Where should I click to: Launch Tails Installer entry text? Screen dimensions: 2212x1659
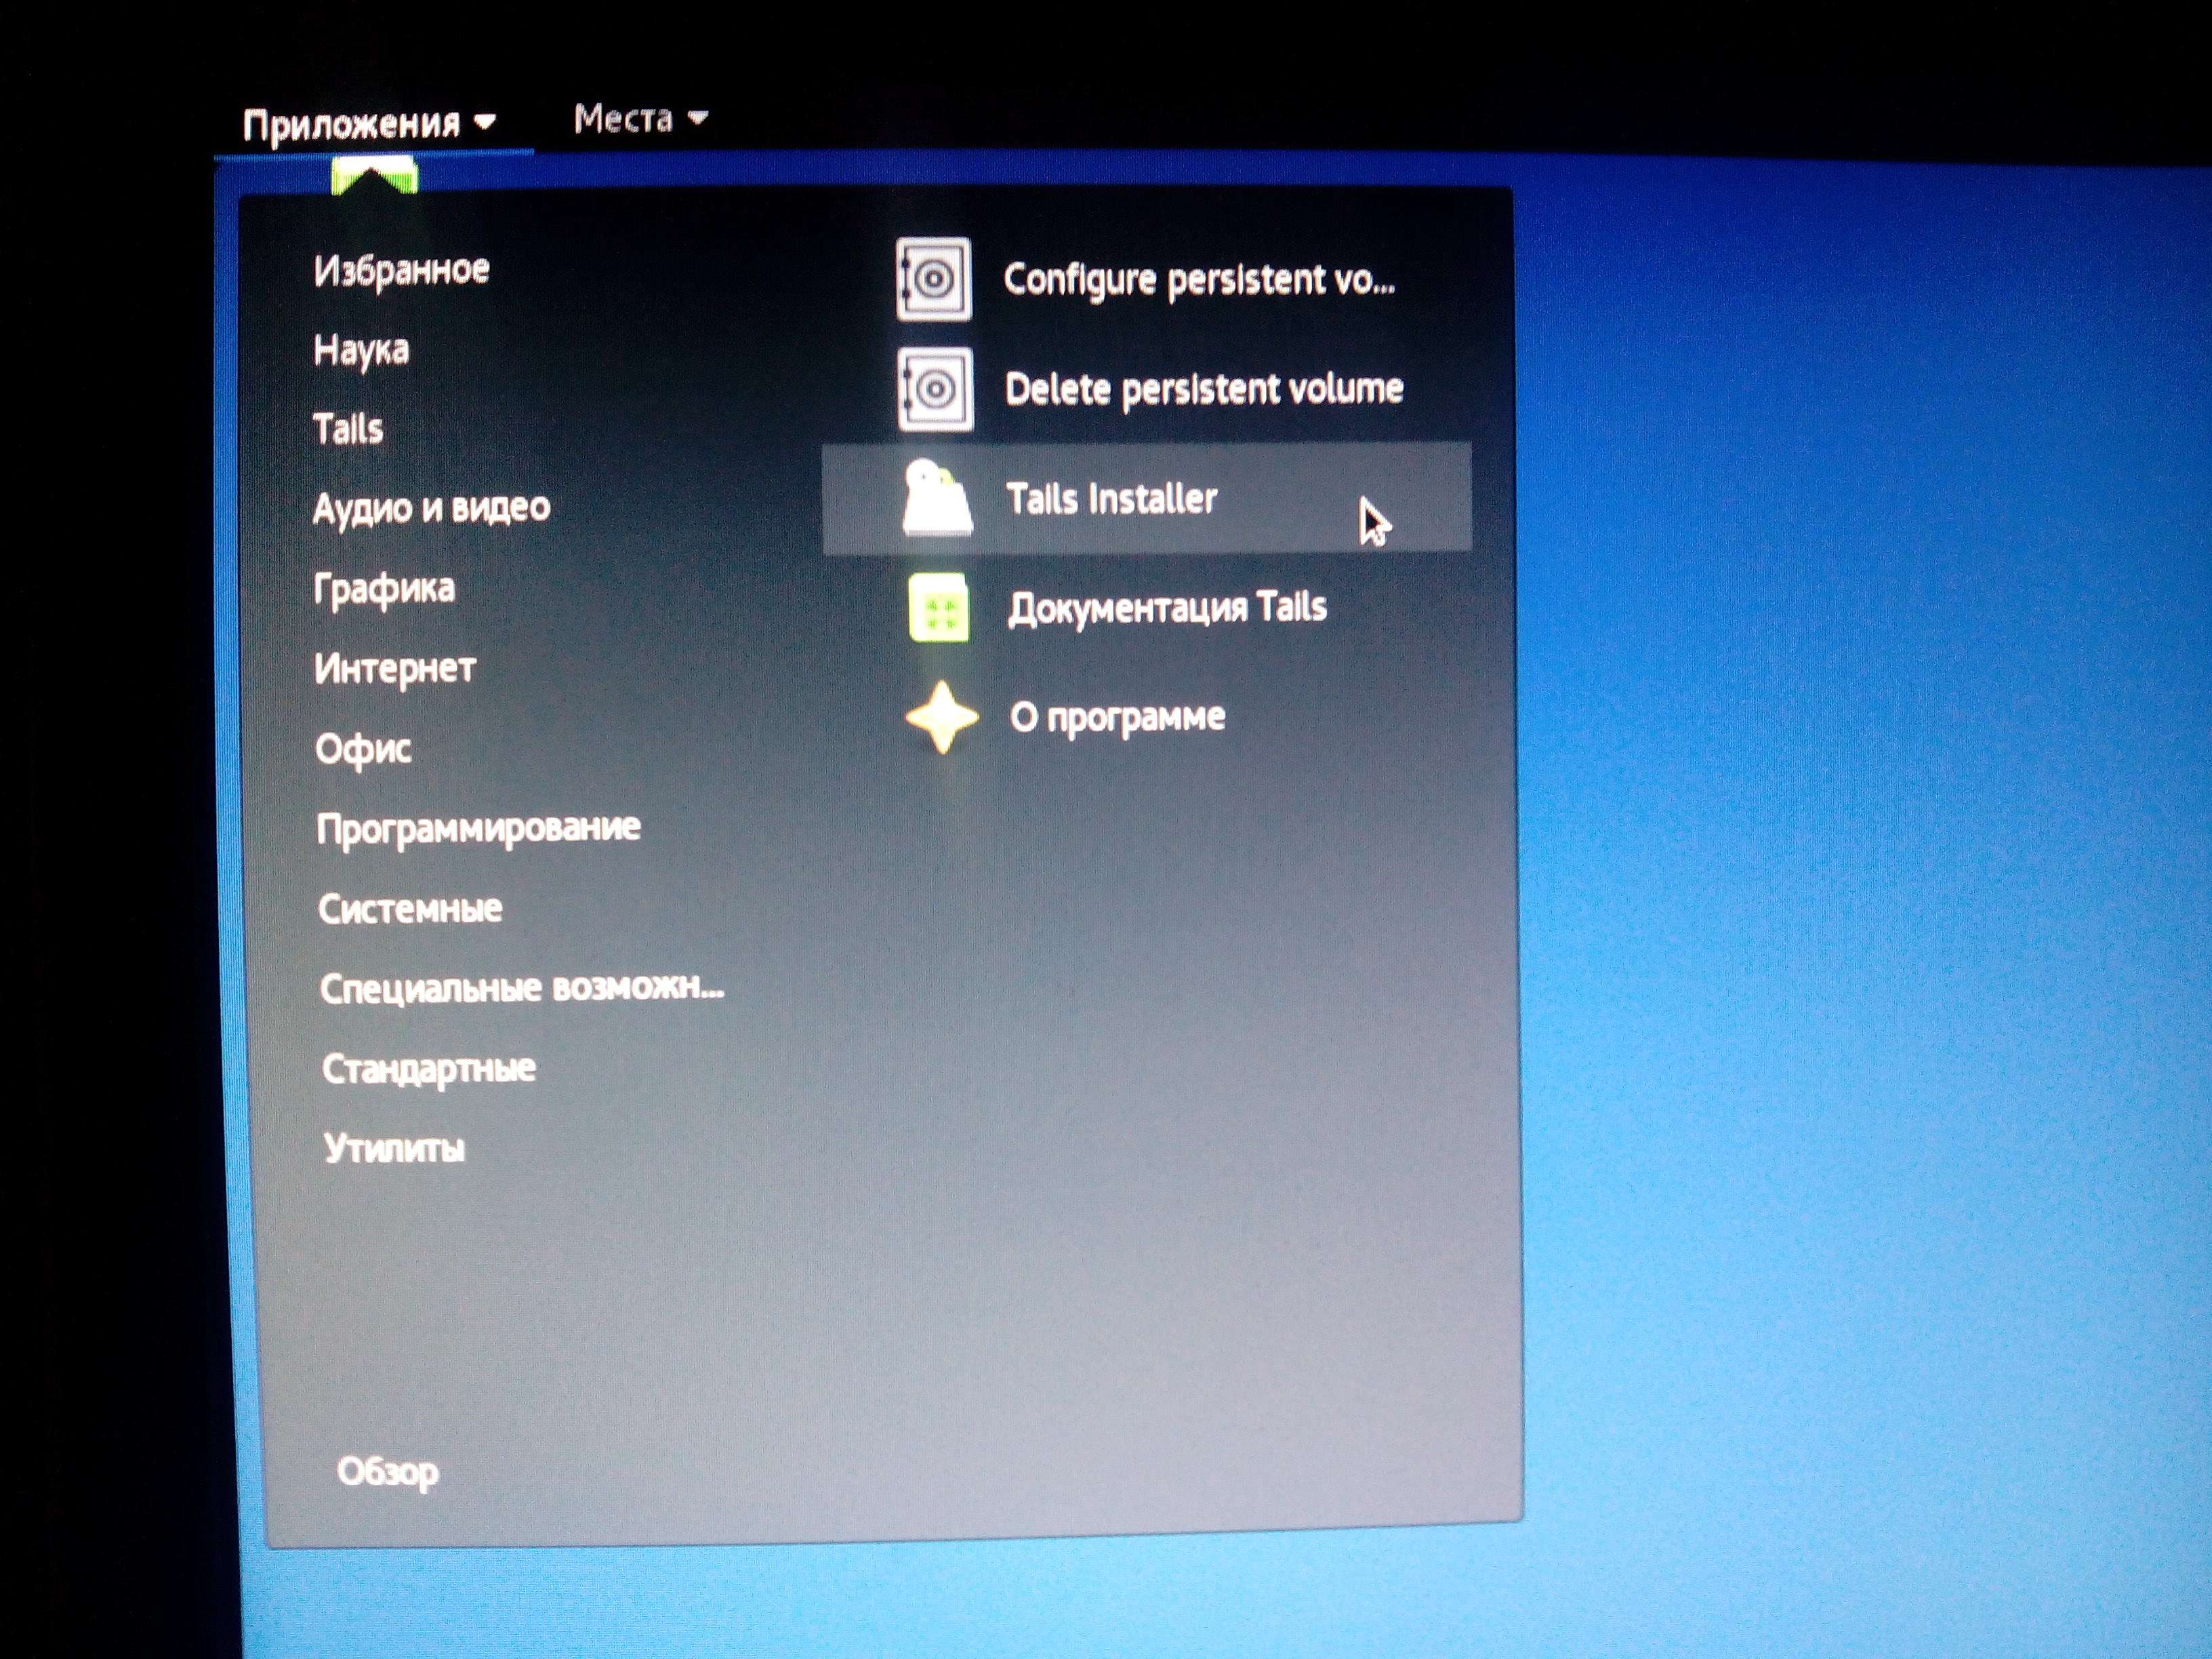point(1111,498)
